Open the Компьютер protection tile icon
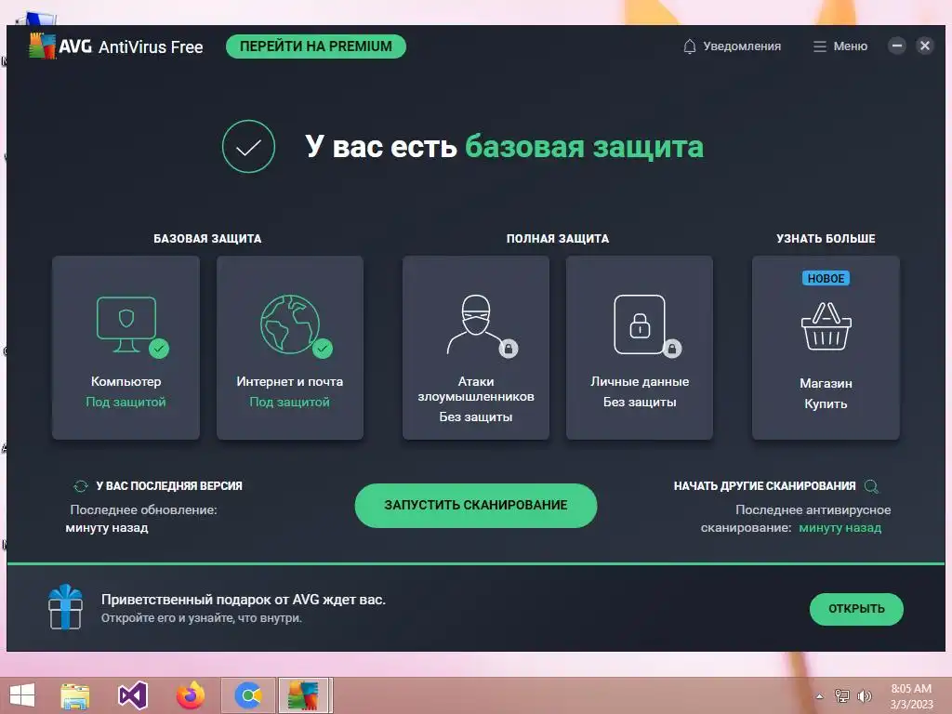Image resolution: width=952 pixels, height=714 pixels. point(126,324)
